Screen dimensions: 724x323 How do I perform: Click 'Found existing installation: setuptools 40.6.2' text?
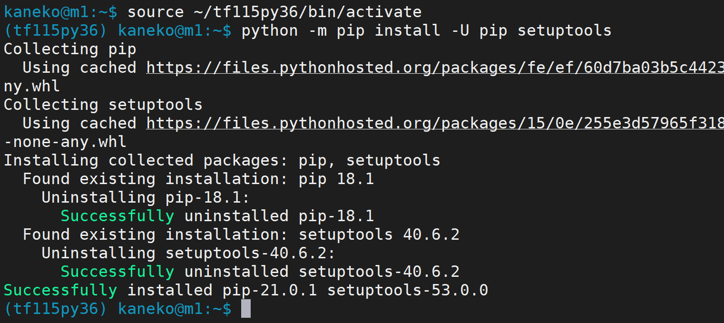pos(241,235)
